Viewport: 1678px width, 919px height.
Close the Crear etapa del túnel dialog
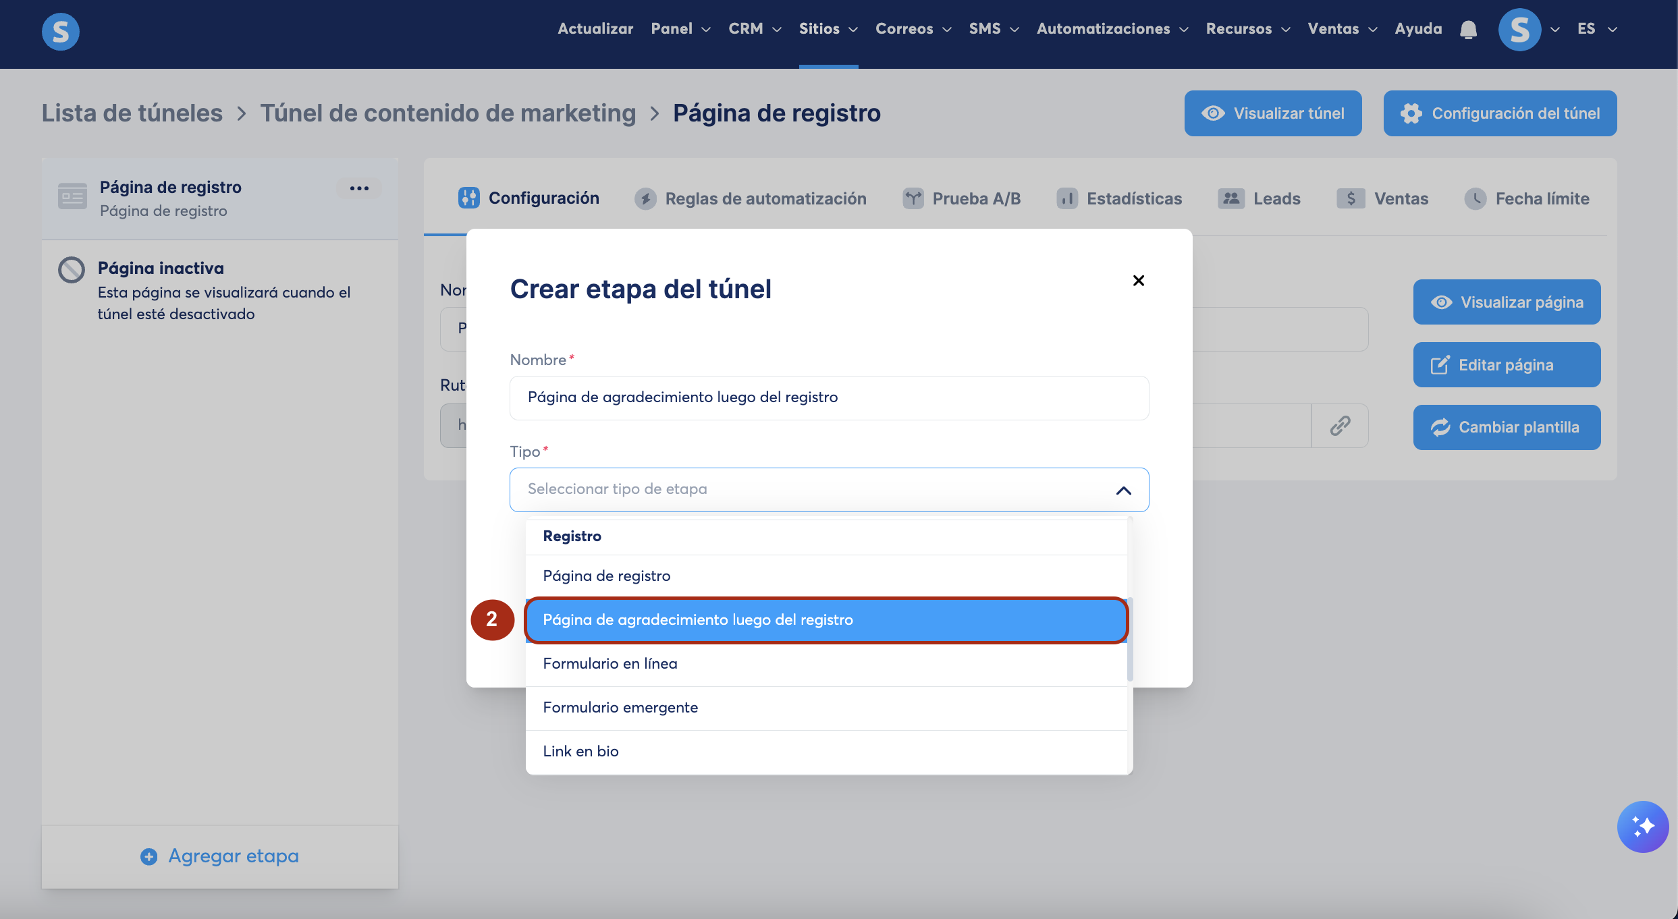1138,281
